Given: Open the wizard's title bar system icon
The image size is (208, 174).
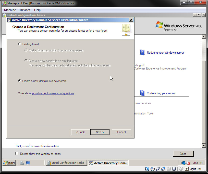Looking at the screenshot, I should point(9,20).
